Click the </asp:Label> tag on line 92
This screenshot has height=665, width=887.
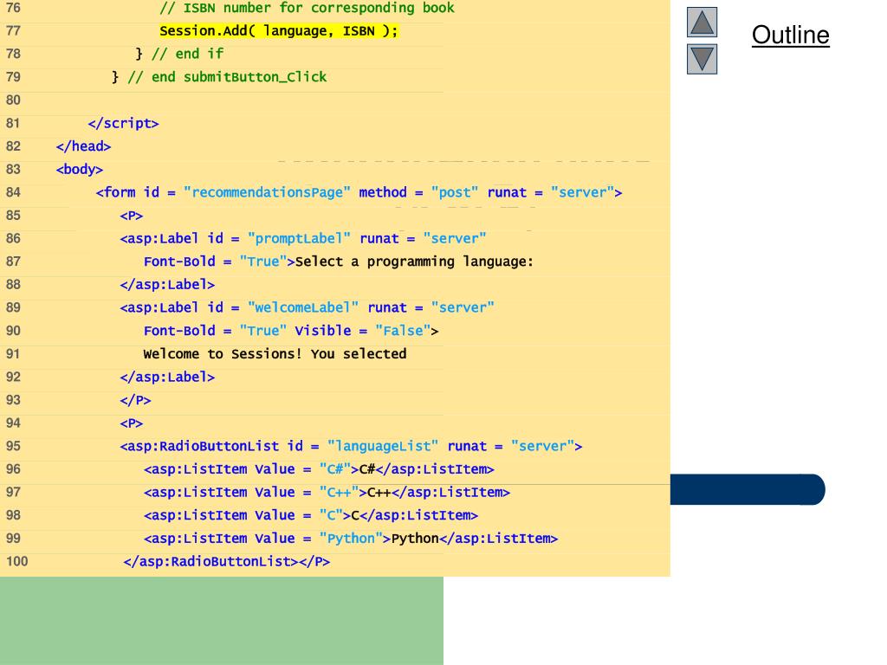(167, 378)
